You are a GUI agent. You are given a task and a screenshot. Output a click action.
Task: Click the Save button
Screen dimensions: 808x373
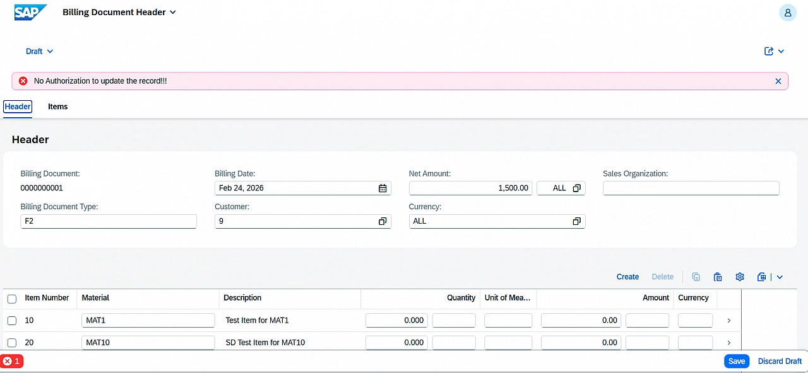[736, 361]
